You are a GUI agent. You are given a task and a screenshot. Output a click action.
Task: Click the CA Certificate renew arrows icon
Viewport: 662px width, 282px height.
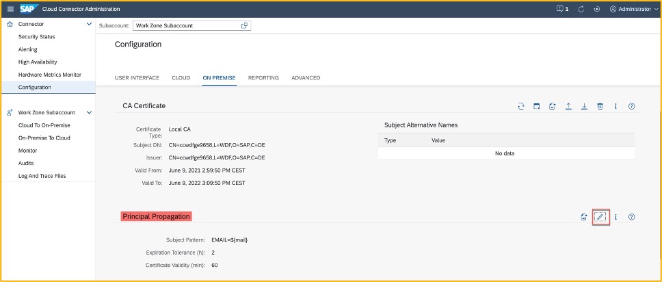[521, 106]
